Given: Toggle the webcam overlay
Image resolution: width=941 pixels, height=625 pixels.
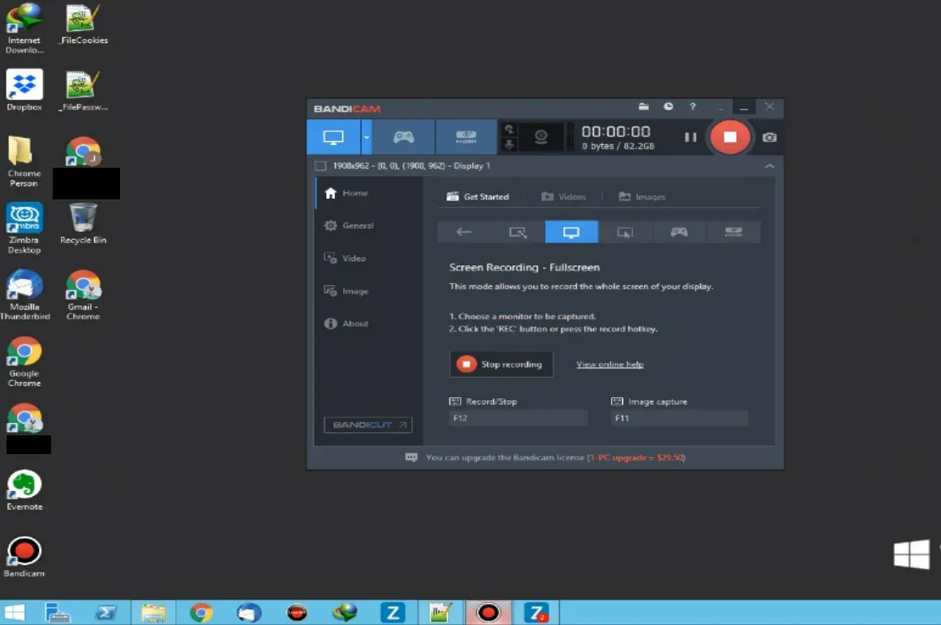Looking at the screenshot, I should 541,137.
